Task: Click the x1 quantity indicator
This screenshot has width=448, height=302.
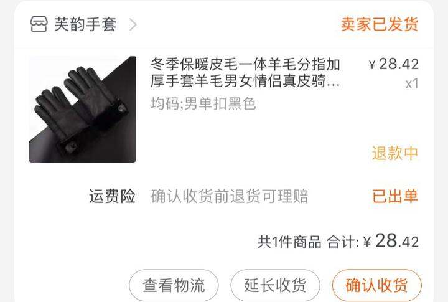Action: [x=412, y=83]
